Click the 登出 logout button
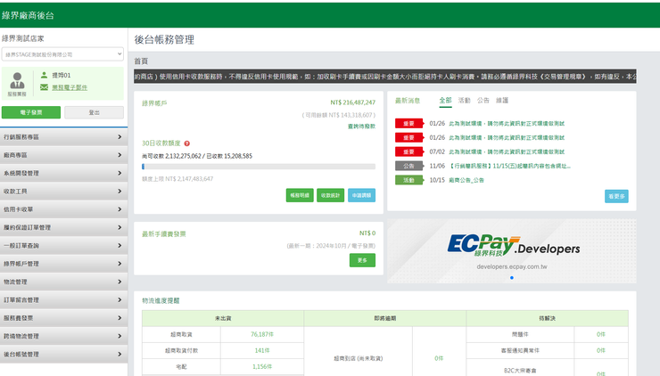The image size is (660, 376). pos(95,112)
